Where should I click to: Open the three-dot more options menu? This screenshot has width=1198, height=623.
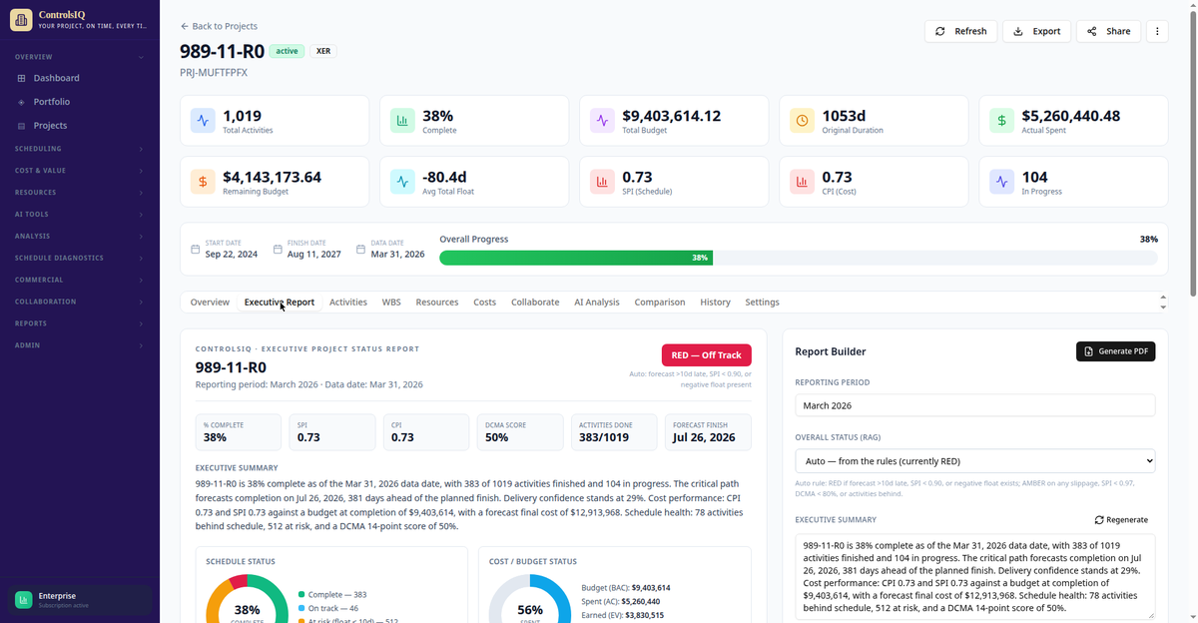click(x=1157, y=31)
